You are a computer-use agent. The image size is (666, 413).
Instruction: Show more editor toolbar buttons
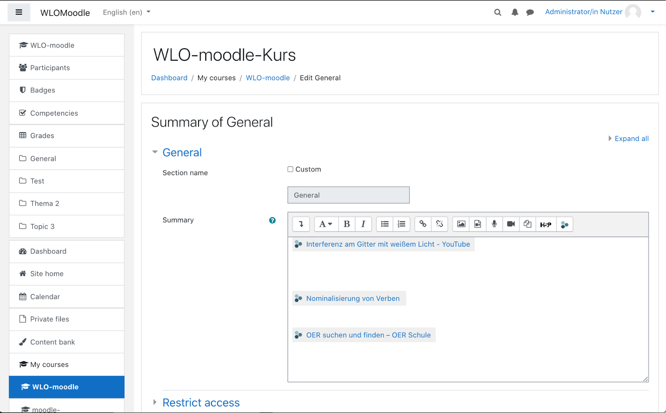click(301, 224)
